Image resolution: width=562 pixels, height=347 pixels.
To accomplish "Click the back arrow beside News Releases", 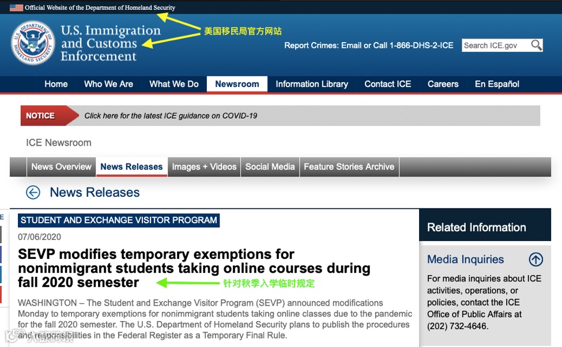I will point(33,192).
